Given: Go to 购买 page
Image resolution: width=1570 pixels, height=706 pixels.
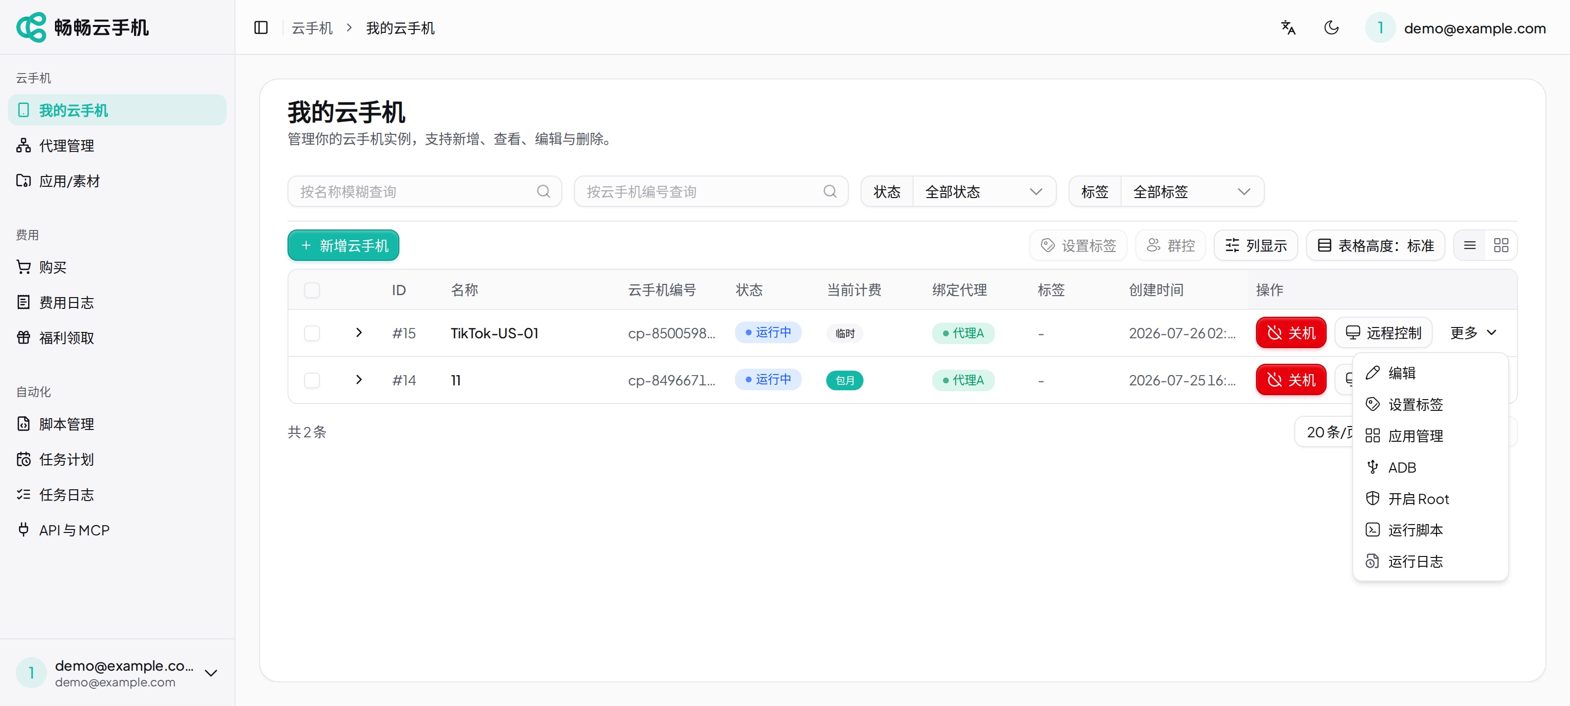Looking at the screenshot, I should 117,267.
